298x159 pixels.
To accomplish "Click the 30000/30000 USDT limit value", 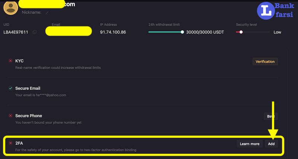I will pyautogui.click(x=205, y=32).
